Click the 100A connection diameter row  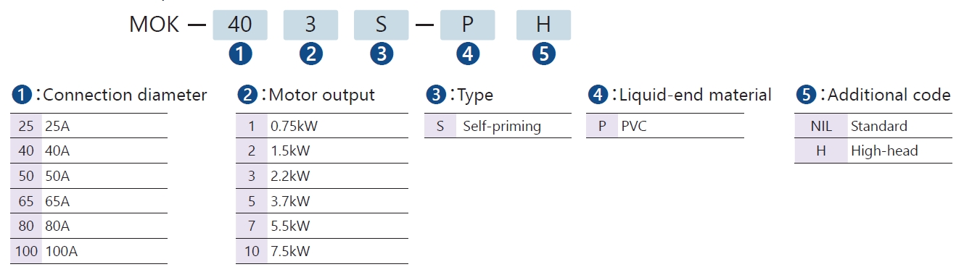[90, 251]
